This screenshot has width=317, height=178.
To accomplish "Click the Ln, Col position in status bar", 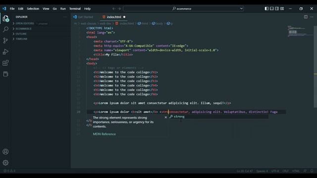I will point(245,171).
